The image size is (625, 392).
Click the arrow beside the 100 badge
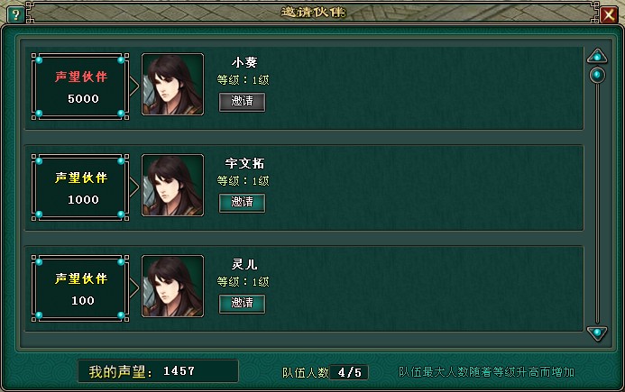point(134,287)
